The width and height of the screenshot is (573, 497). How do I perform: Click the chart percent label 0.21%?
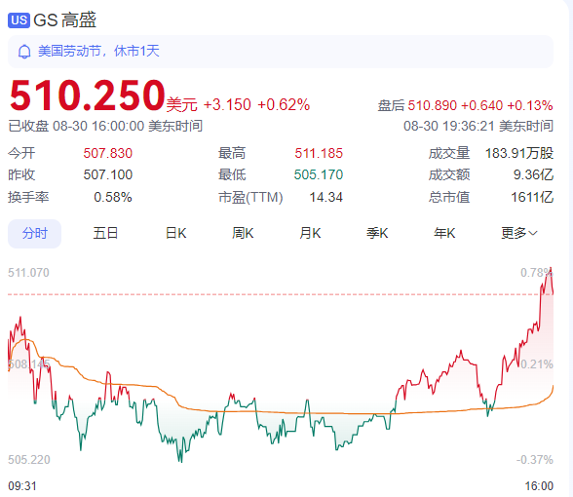pyautogui.click(x=537, y=364)
